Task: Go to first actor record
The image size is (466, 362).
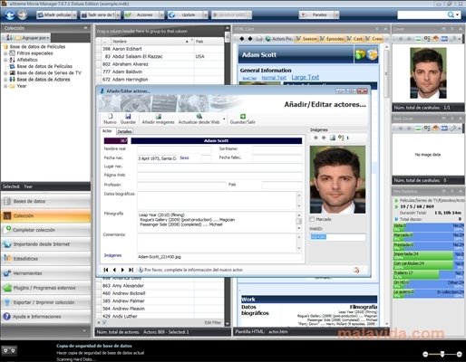Action: point(106,270)
